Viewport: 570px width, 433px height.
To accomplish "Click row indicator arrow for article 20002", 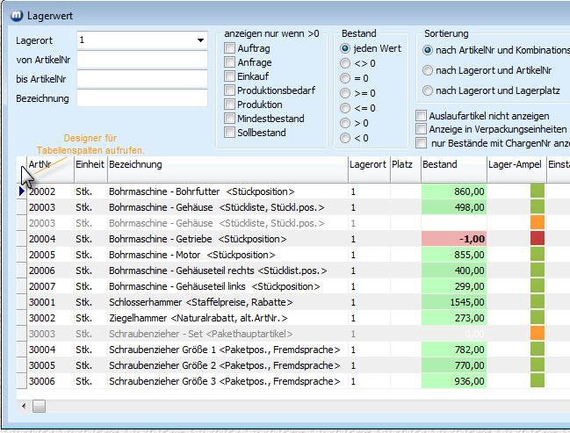I will click(23, 191).
